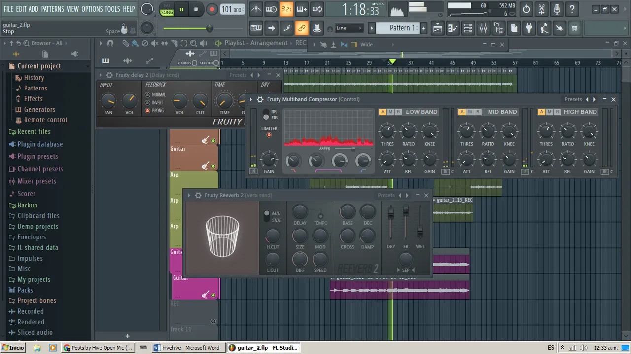Expand Fruity Reeverb 2 menu arrow
This screenshot has height=354, width=631.
(189, 195)
